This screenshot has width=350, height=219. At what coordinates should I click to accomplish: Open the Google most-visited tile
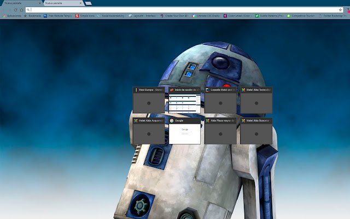click(x=185, y=131)
